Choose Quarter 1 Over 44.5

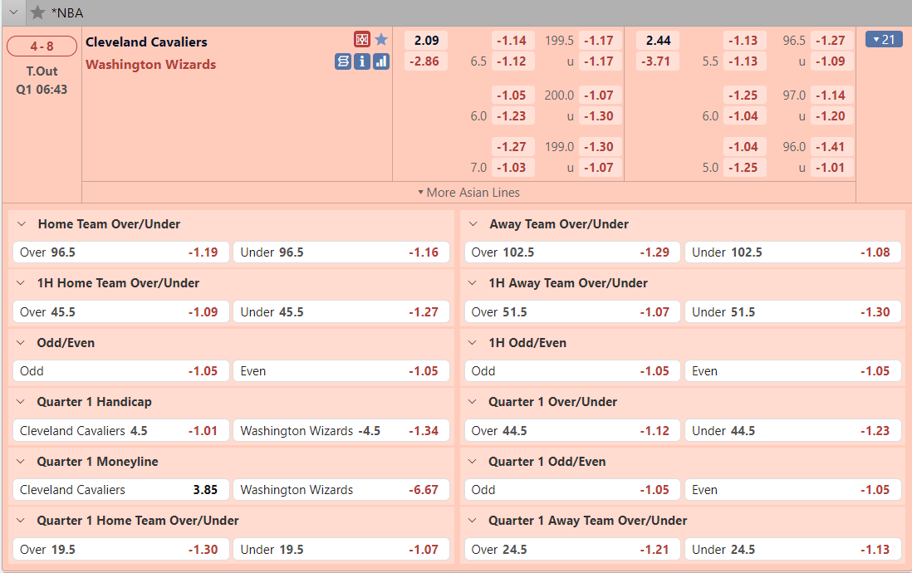pyautogui.click(x=572, y=431)
